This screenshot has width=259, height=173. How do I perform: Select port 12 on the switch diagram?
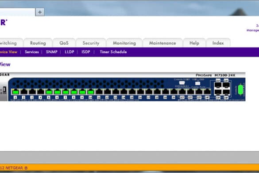[x=108, y=92]
